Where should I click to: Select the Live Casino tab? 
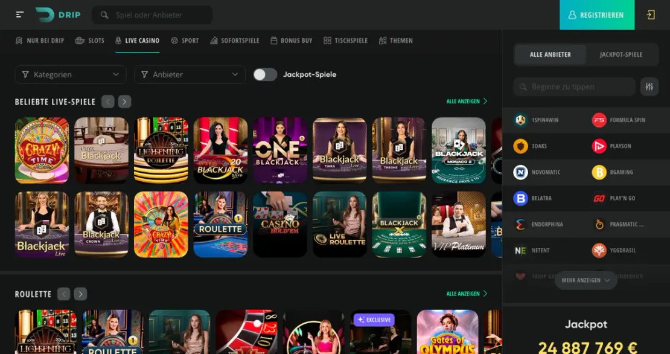(137, 40)
